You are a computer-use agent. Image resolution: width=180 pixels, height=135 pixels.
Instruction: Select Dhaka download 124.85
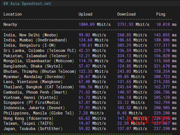point(124,66)
